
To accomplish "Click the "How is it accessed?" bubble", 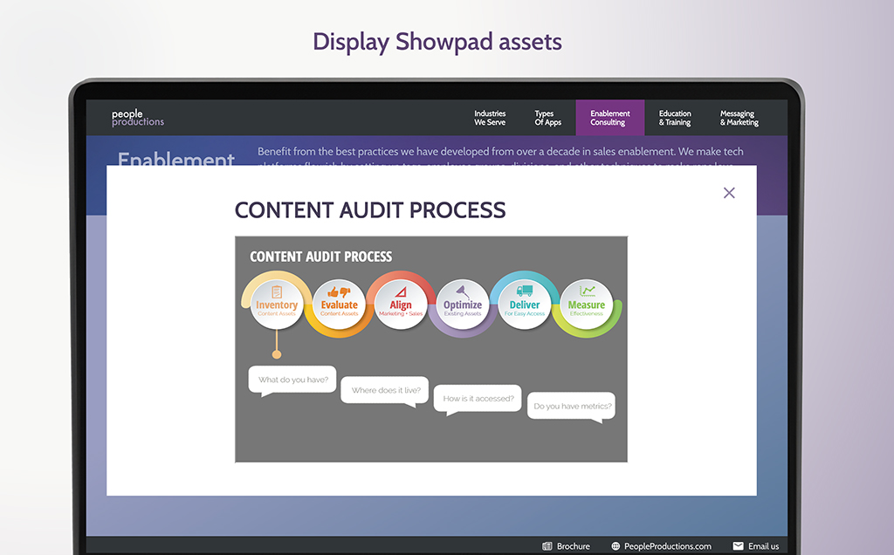I will [478, 399].
